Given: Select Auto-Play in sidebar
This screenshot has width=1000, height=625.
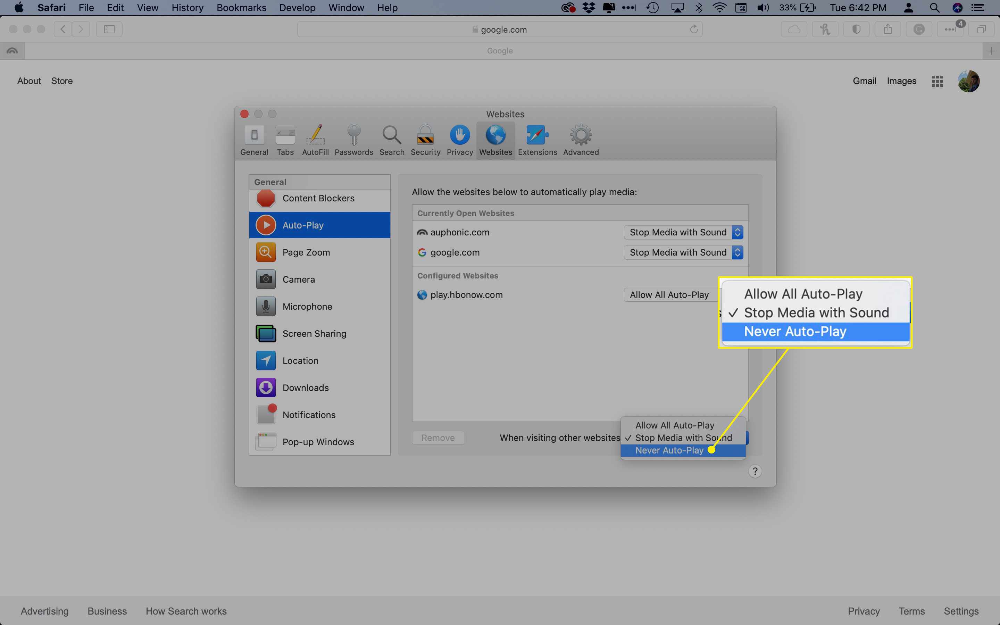Looking at the screenshot, I should 319,225.
